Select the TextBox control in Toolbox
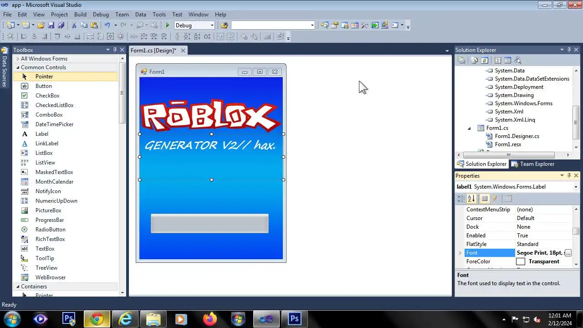The height and width of the screenshot is (328, 583). click(45, 249)
